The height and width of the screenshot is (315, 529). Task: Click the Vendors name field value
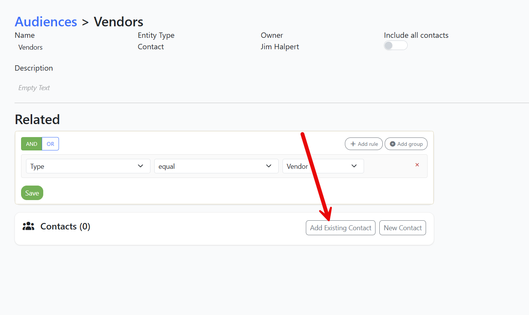[31, 47]
